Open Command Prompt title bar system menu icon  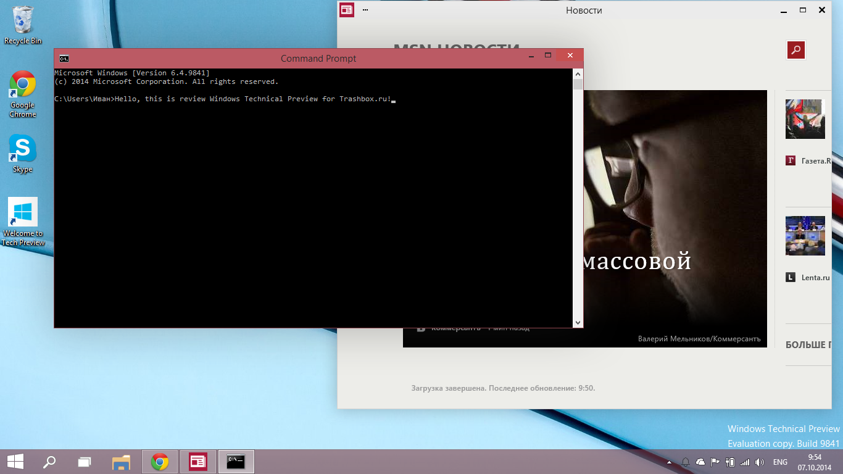64,59
